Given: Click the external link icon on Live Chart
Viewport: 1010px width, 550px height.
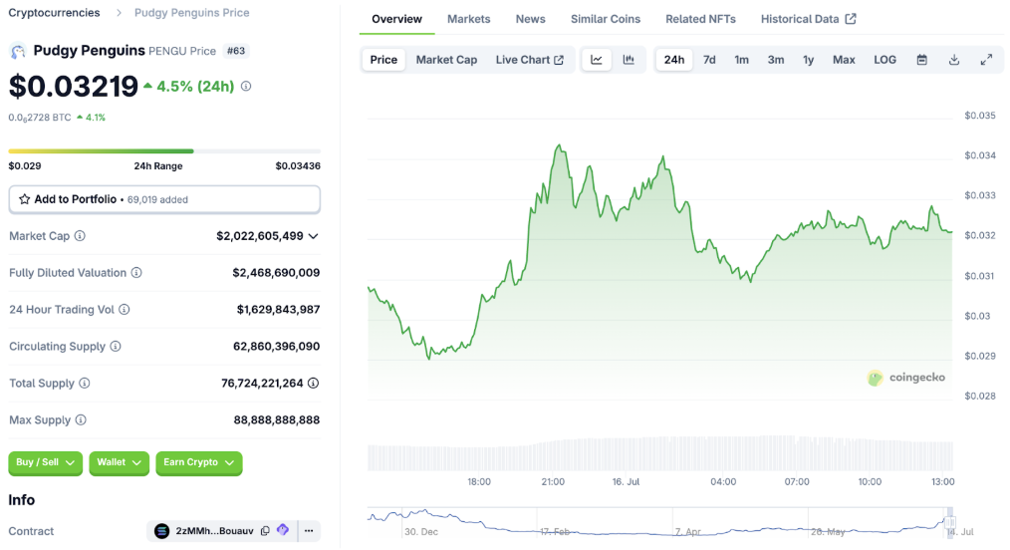Looking at the screenshot, I should 559,60.
